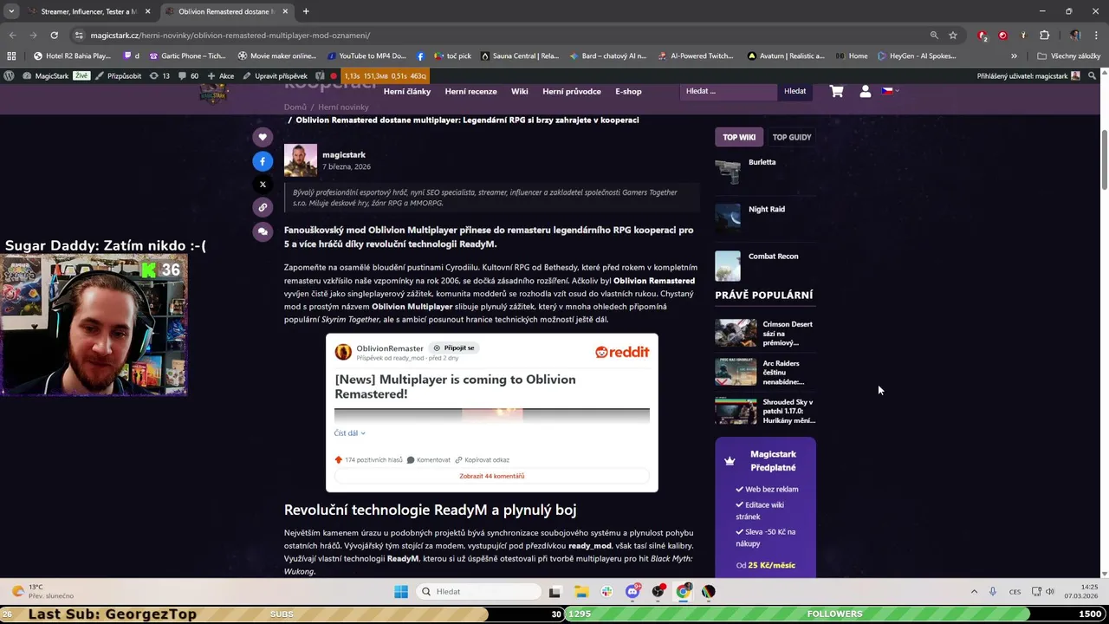Image resolution: width=1109 pixels, height=624 pixels.
Task: Open the Burletta wiki thumbnail
Action: coord(728,171)
